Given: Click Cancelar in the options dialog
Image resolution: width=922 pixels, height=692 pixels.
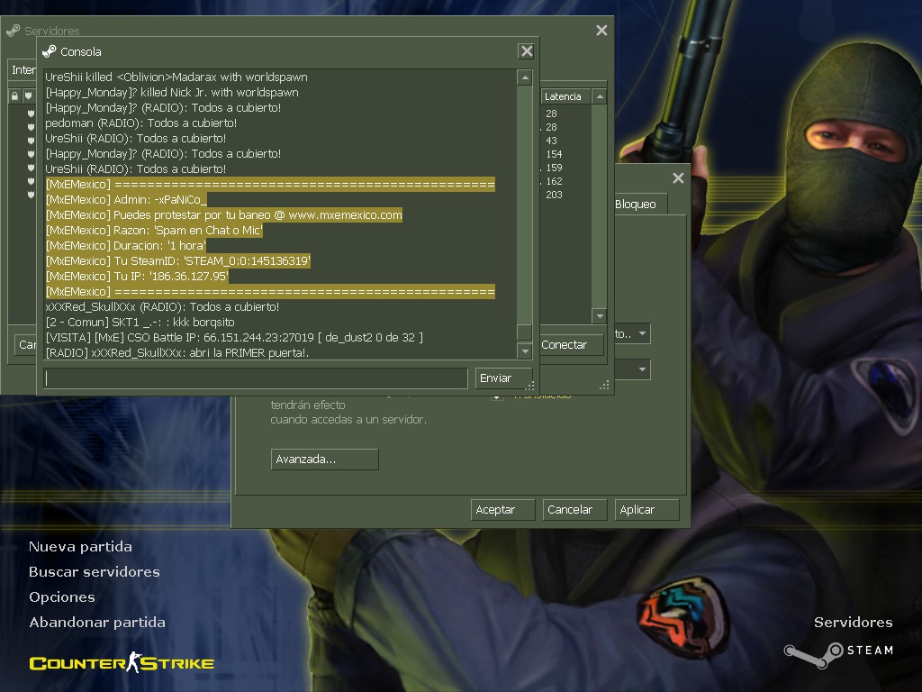Looking at the screenshot, I should pos(575,510).
